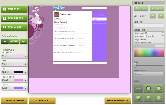Image resolution: width=166 pixels, height=105 pixels.
Task: Select the Garamond Premr Pro font
Action: (145, 36)
